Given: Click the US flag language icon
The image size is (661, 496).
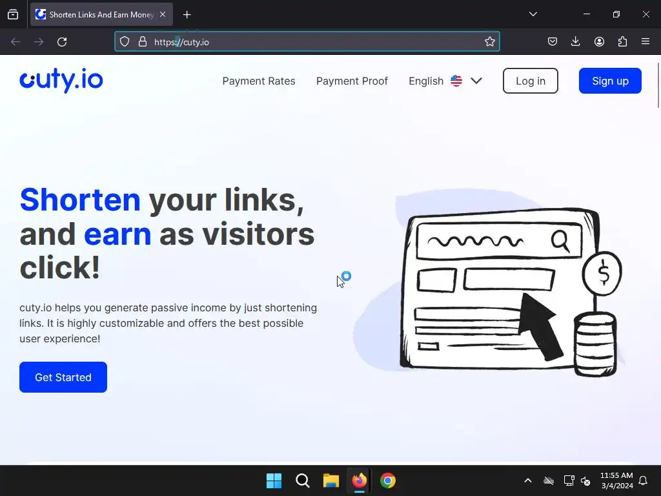Looking at the screenshot, I should pos(456,81).
